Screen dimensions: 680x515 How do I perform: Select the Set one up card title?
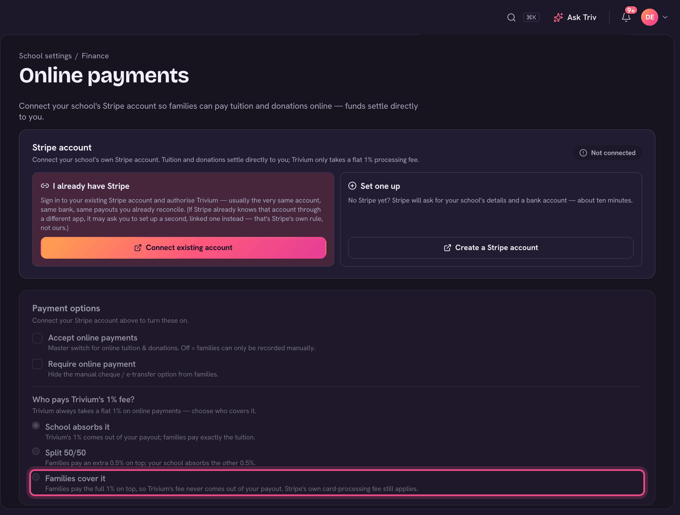[x=380, y=186]
